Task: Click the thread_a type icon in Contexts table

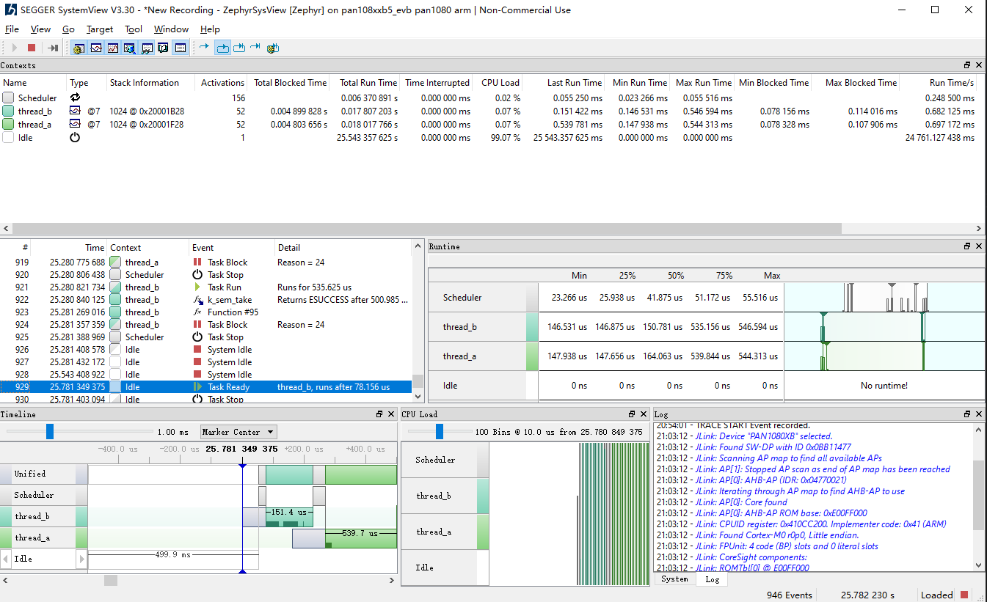Action: tap(75, 124)
